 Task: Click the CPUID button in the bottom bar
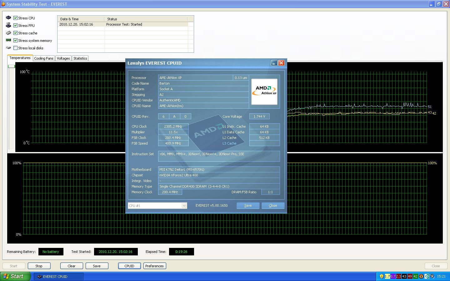point(129,266)
